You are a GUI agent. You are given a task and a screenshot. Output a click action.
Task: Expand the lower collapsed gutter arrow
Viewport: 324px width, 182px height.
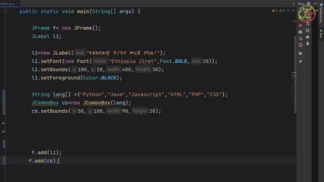[x=4, y=131]
